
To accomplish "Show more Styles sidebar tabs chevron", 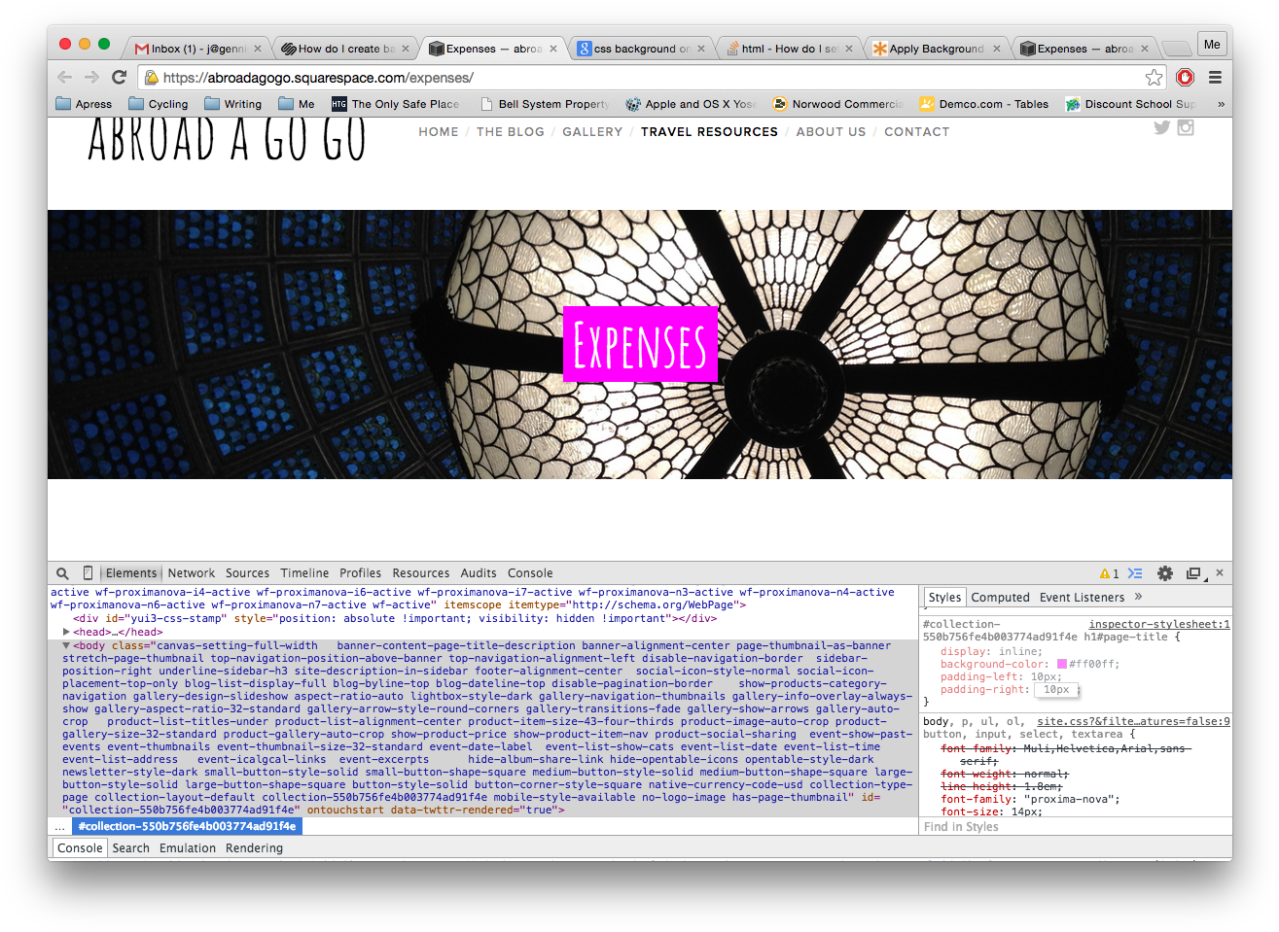I will tap(1138, 597).
